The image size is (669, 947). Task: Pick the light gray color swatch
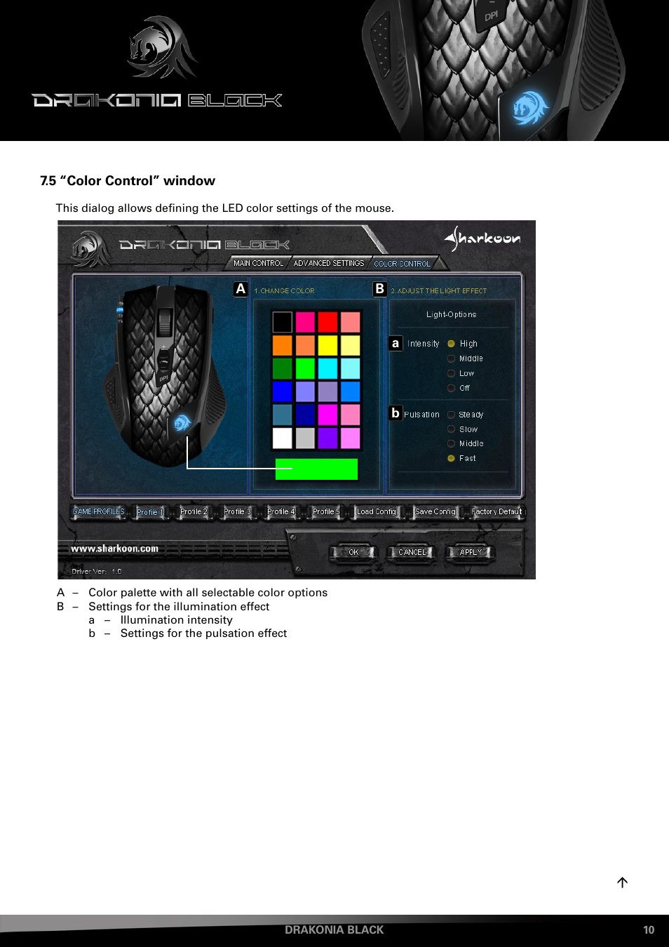pyautogui.click(x=305, y=438)
